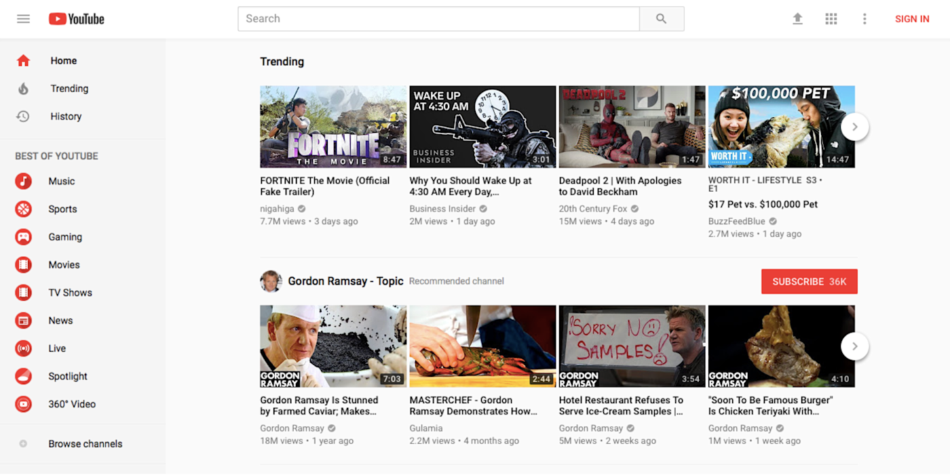The width and height of the screenshot is (950, 475).
Task: Subscribe to Gordon Ramsay - Topic
Action: (810, 281)
